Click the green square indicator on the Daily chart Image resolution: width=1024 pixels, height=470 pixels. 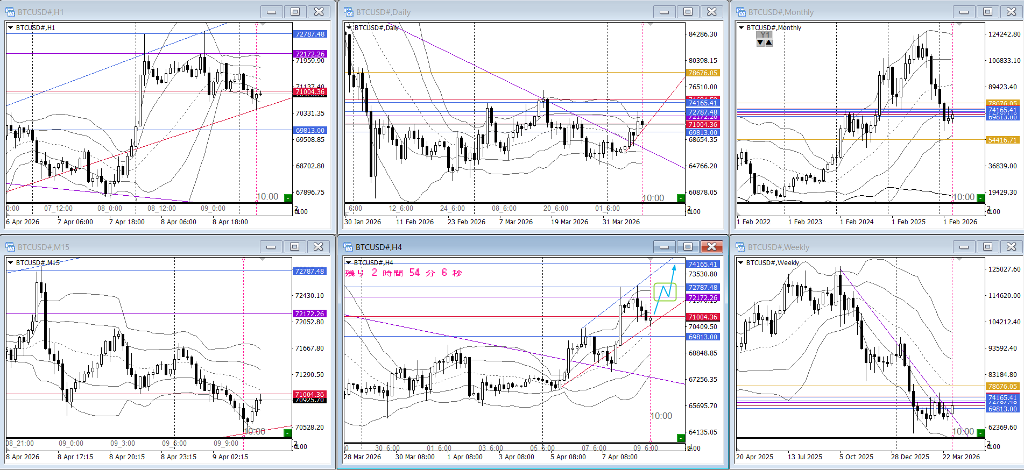(681, 198)
